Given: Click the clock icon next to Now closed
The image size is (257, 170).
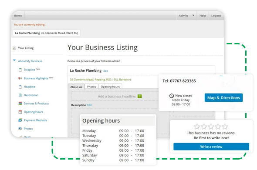Looking at the screenshot, I should 172,96.
